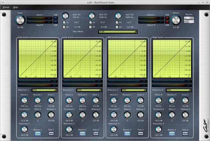Viewport: 210px width, 141px height.
Task: Click the Knee 3 knob
Action: [x=141, y=100]
